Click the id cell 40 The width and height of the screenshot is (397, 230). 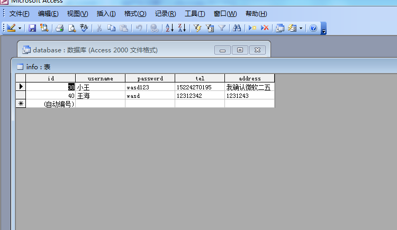[51, 95]
